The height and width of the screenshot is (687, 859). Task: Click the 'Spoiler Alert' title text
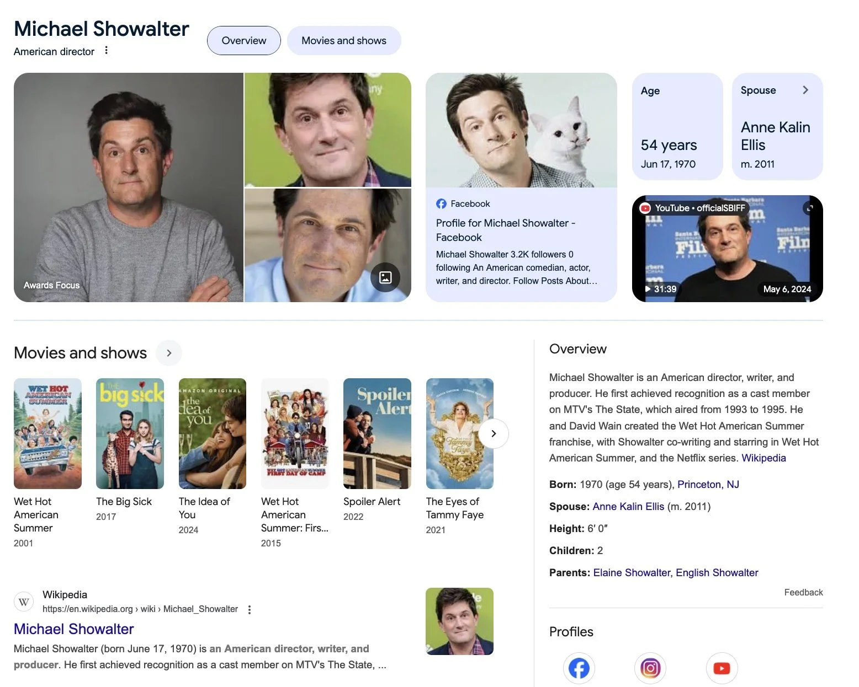pyautogui.click(x=372, y=501)
